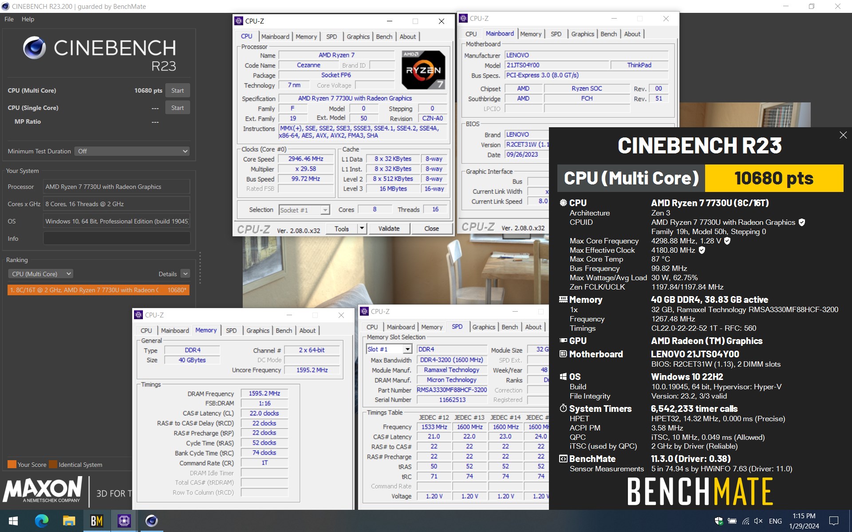Click CPU-Z icon in Mainboard window title
The height and width of the screenshot is (532, 852).
pos(463,18)
